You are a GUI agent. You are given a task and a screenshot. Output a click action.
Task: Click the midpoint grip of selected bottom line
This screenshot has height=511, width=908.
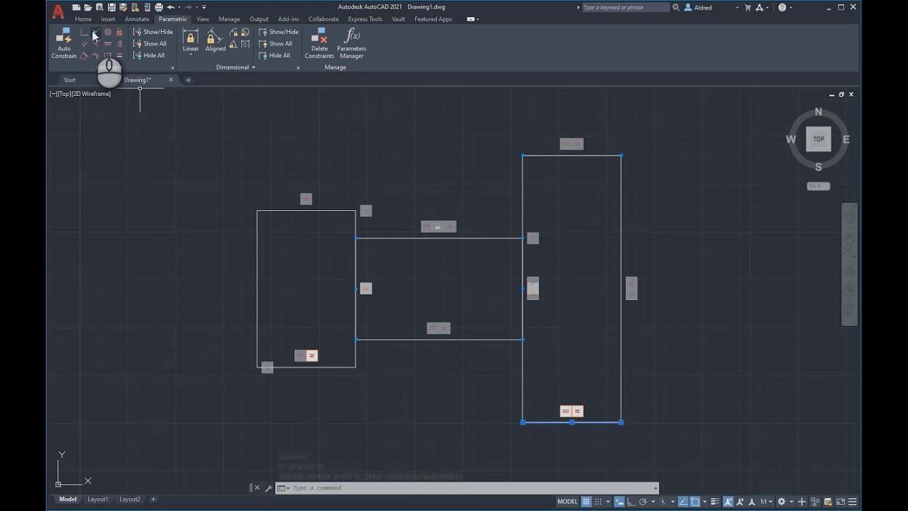tap(572, 422)
